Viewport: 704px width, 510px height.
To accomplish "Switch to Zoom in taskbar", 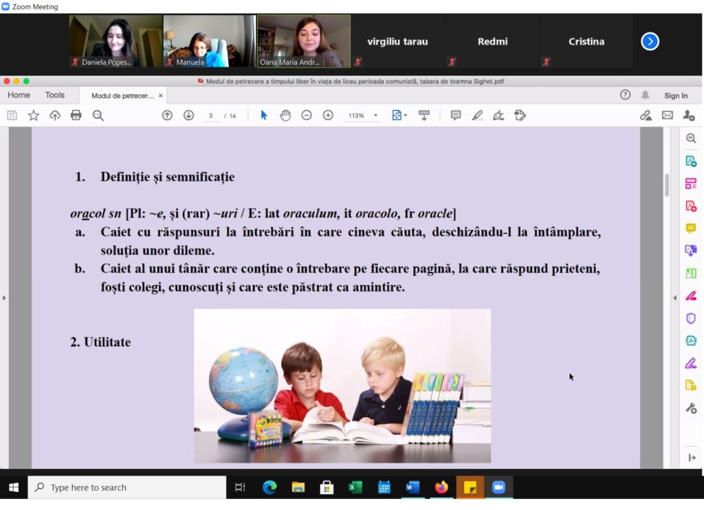I will pyautogui.click(x=498, y=487).
